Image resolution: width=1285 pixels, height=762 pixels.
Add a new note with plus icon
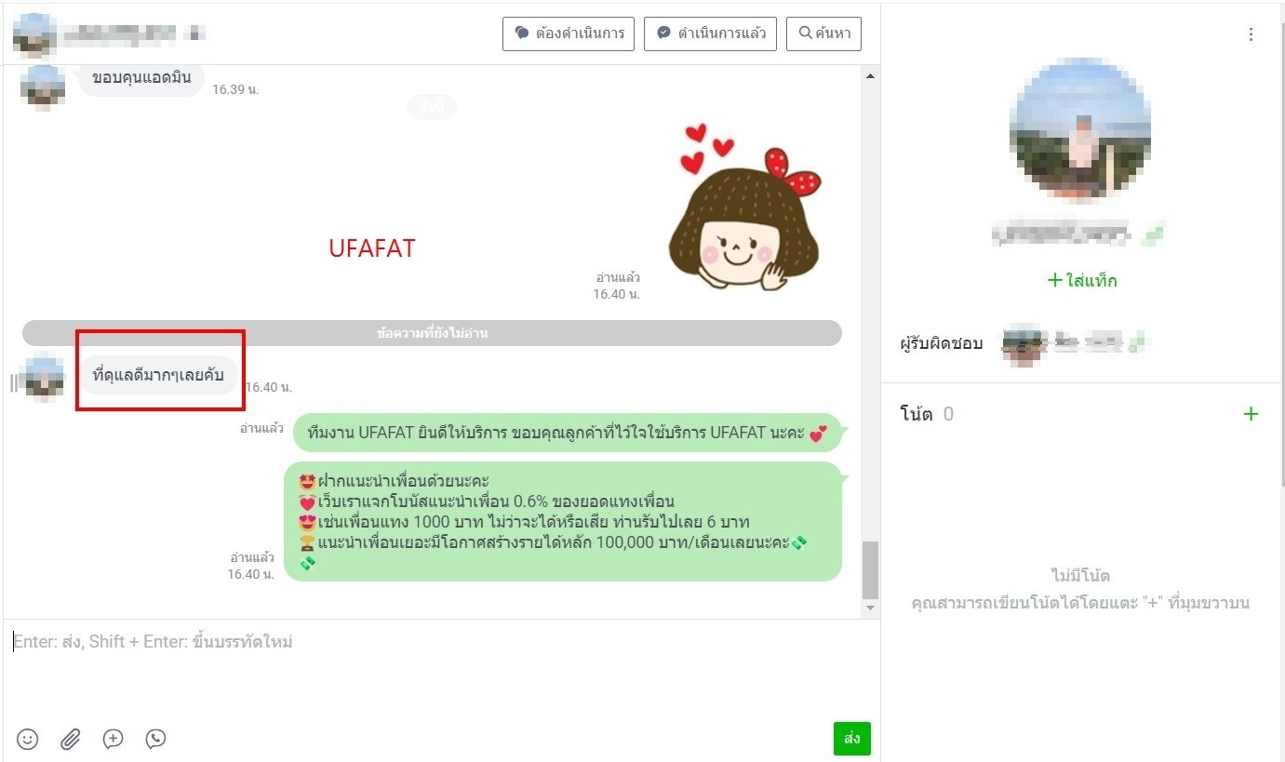click(1251, 414)
